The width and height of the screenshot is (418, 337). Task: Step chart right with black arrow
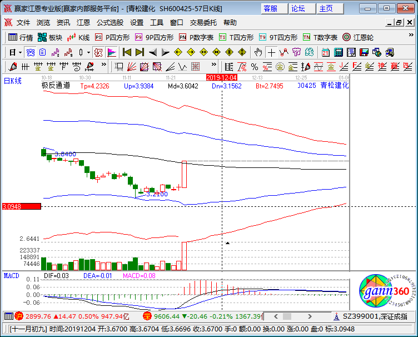point(166,52)
